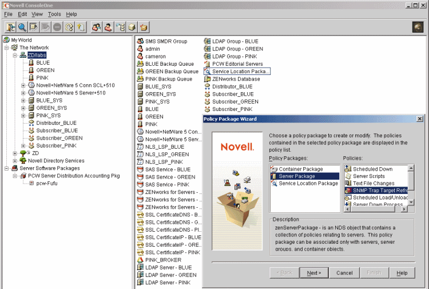Screen dimensions: 429x289
Task: Open the Tools menu
Action: tap(54, 14)
